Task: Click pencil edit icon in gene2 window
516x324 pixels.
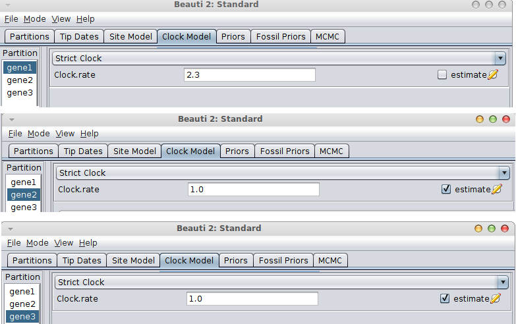Action: pyautogui.click(x=497, y=189)
